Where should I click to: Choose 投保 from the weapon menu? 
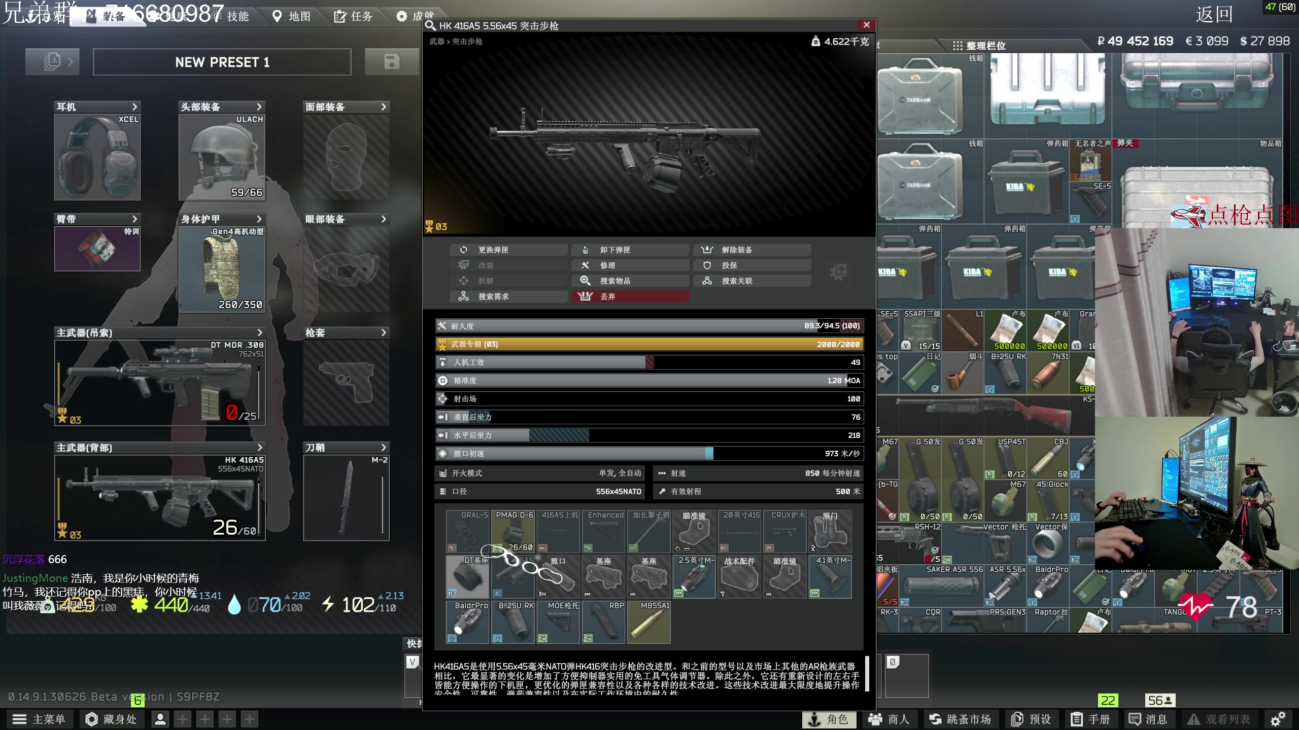click(x=752, y=265)
